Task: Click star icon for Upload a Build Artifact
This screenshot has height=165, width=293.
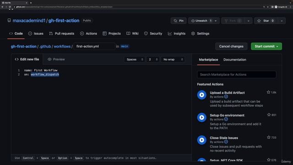Action: (x=268, y=92)
